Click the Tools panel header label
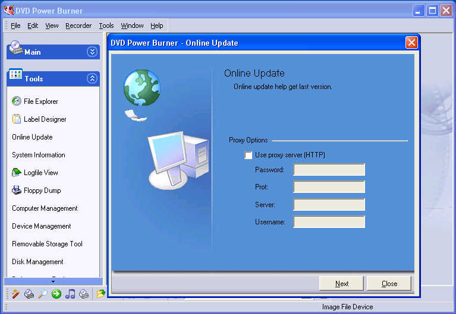The width and height of the screenshot is (456, 314). tap(34, 79)
